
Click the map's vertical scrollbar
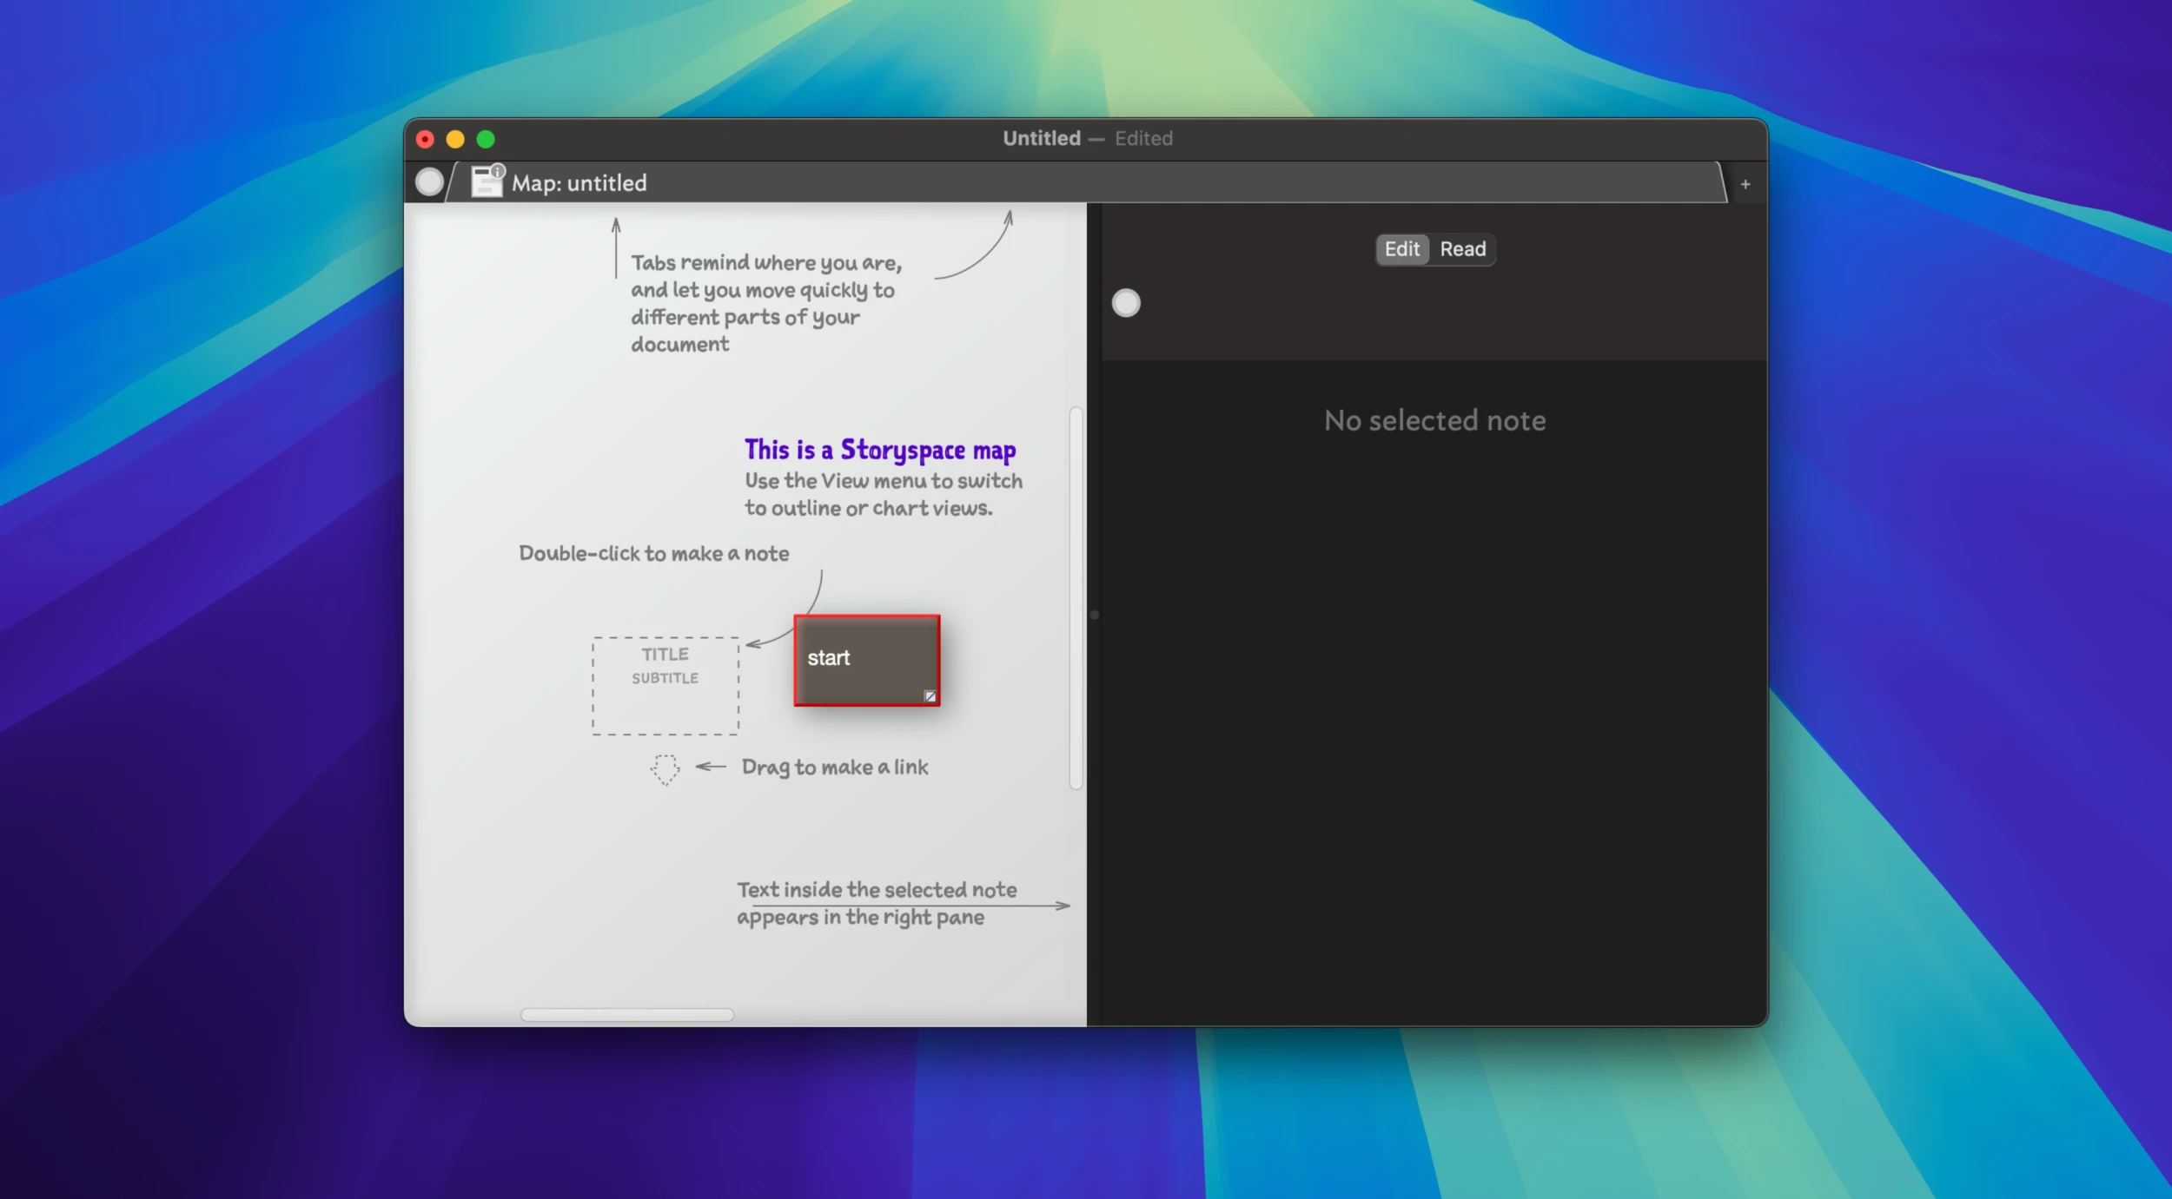click(1076, 597)
